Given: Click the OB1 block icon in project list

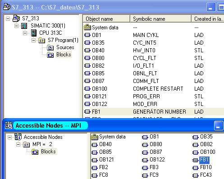Looking at the screenshot, I should [87, 35].
